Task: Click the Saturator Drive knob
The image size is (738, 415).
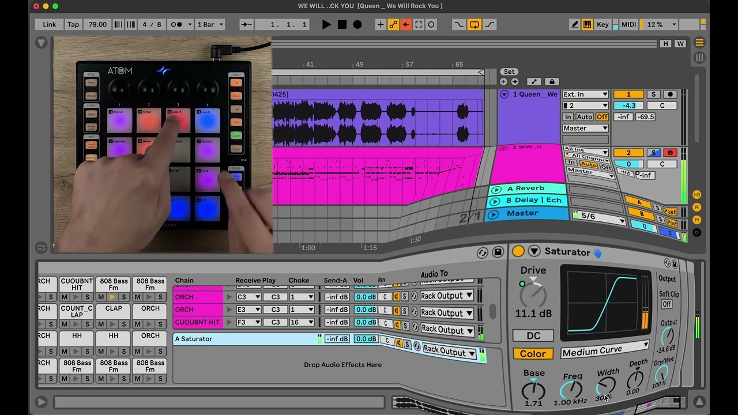Action: pos(533,295)
